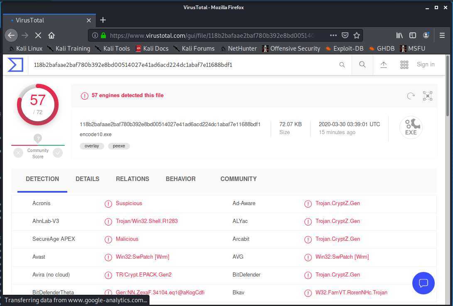Show site information for the VirusTotal URL
Viewport: 453px width, 306px height.
pyautogui.click(x=95, y=36)
